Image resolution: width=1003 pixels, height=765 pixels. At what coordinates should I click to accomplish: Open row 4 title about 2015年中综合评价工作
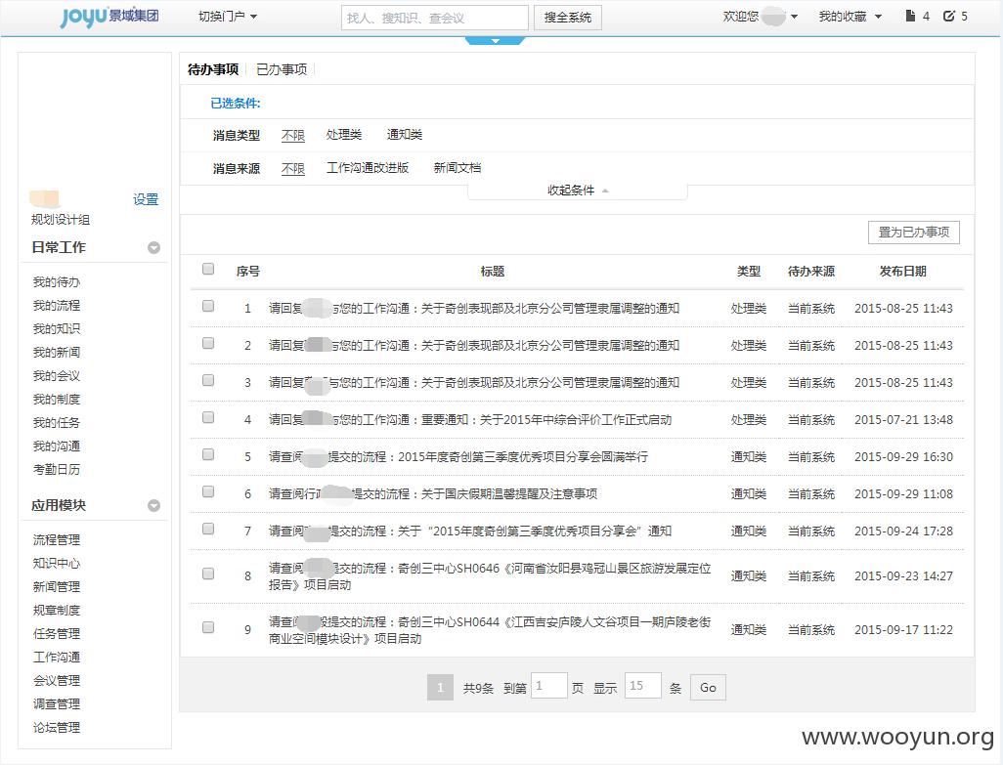point(470,419)
